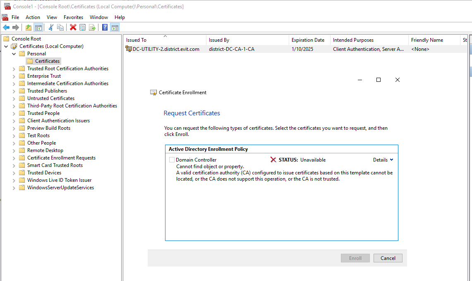Screen dimensions: 472x281
Task: Click the Console Root folder icon
Action: pyautogui.click(x=6, y=38)
